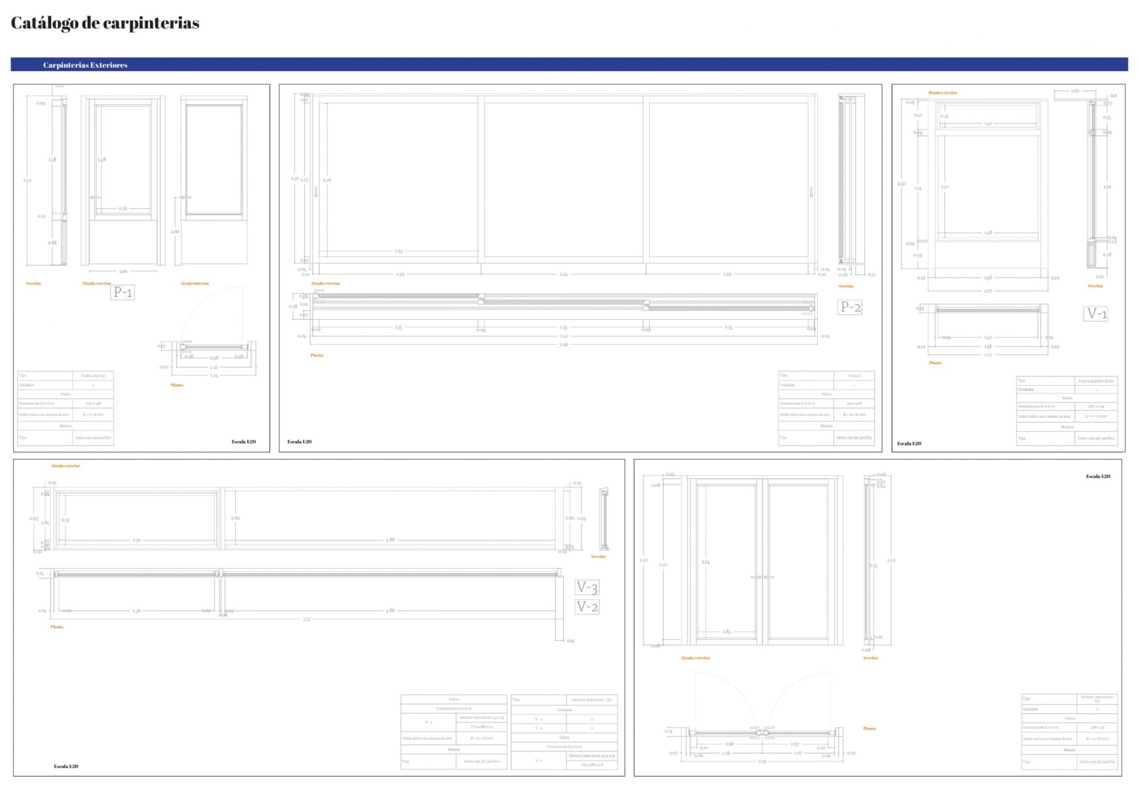This screenshot has width=1139, height=805.
Task: Click the 7.57 overall dimension in V-3 plan
Action: click(306, 619)
